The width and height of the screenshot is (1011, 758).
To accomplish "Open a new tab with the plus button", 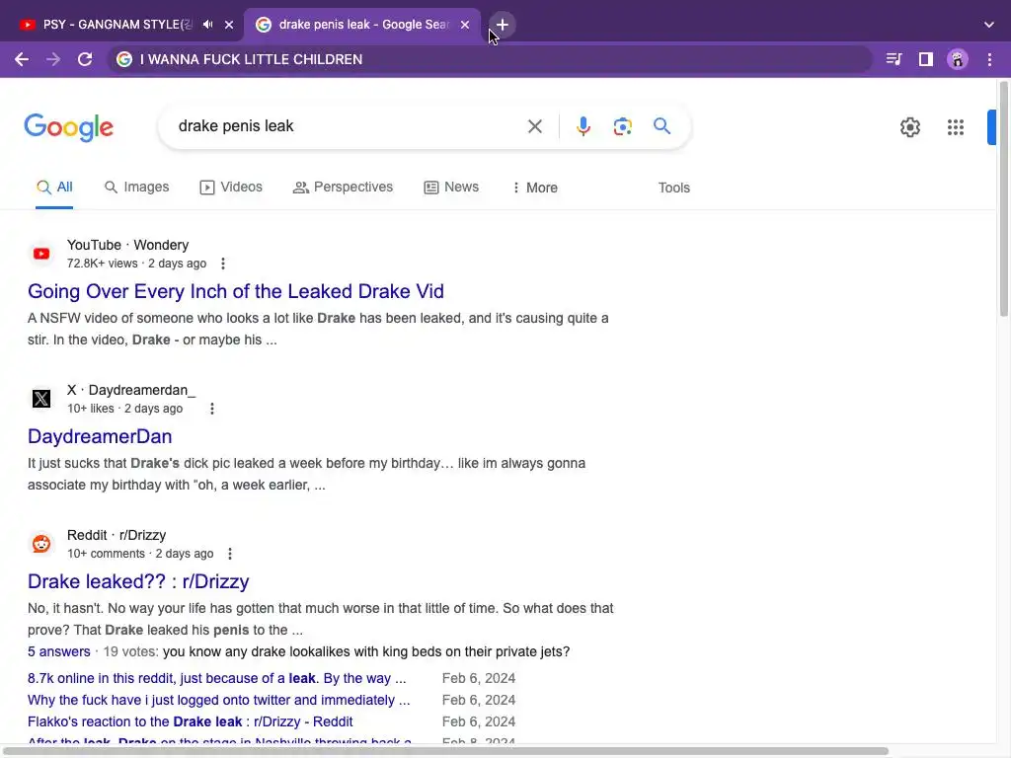I will [503, 25].
